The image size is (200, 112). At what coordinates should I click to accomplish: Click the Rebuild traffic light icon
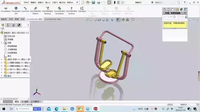[x=114, y=2]
